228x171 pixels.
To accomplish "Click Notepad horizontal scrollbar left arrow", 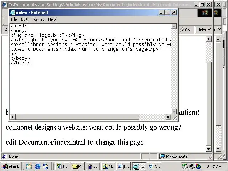I will pos(13,117).
